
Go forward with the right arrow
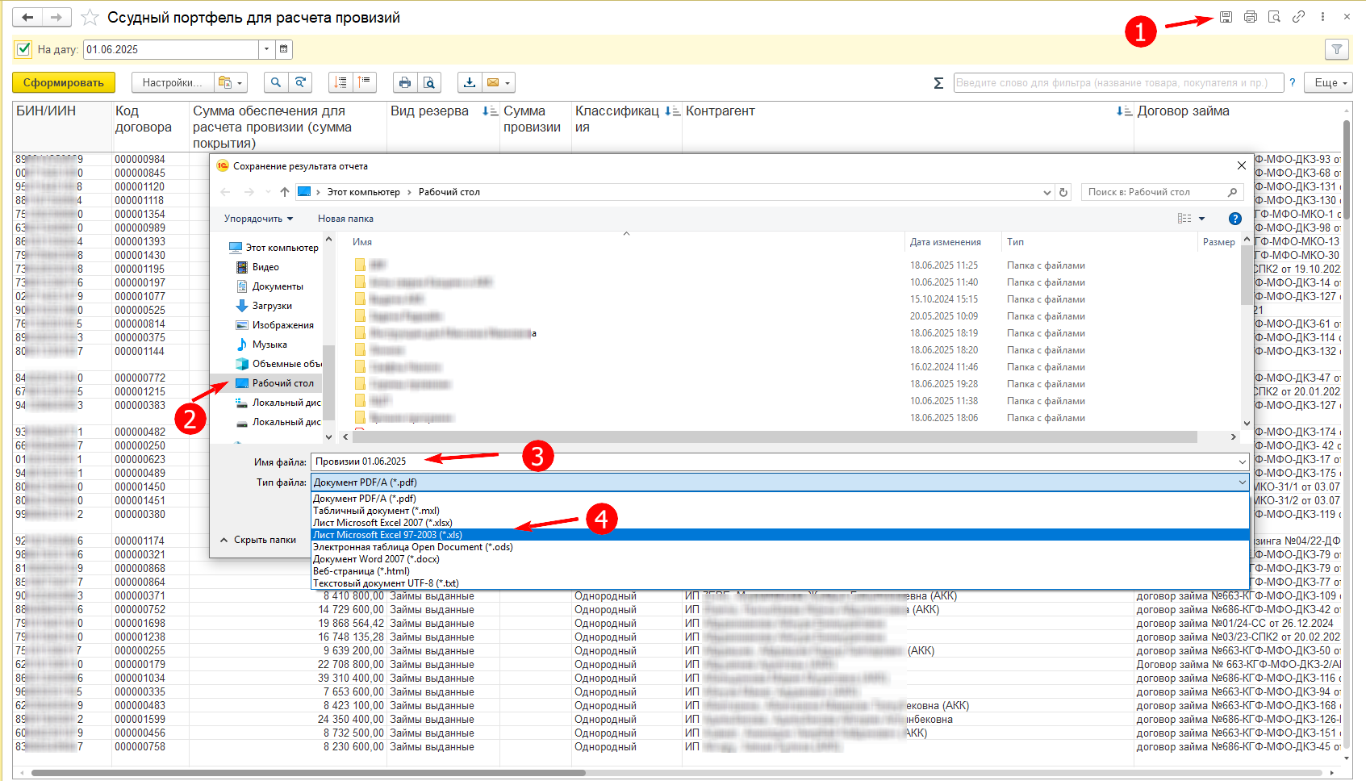click(x=56, y=17)
